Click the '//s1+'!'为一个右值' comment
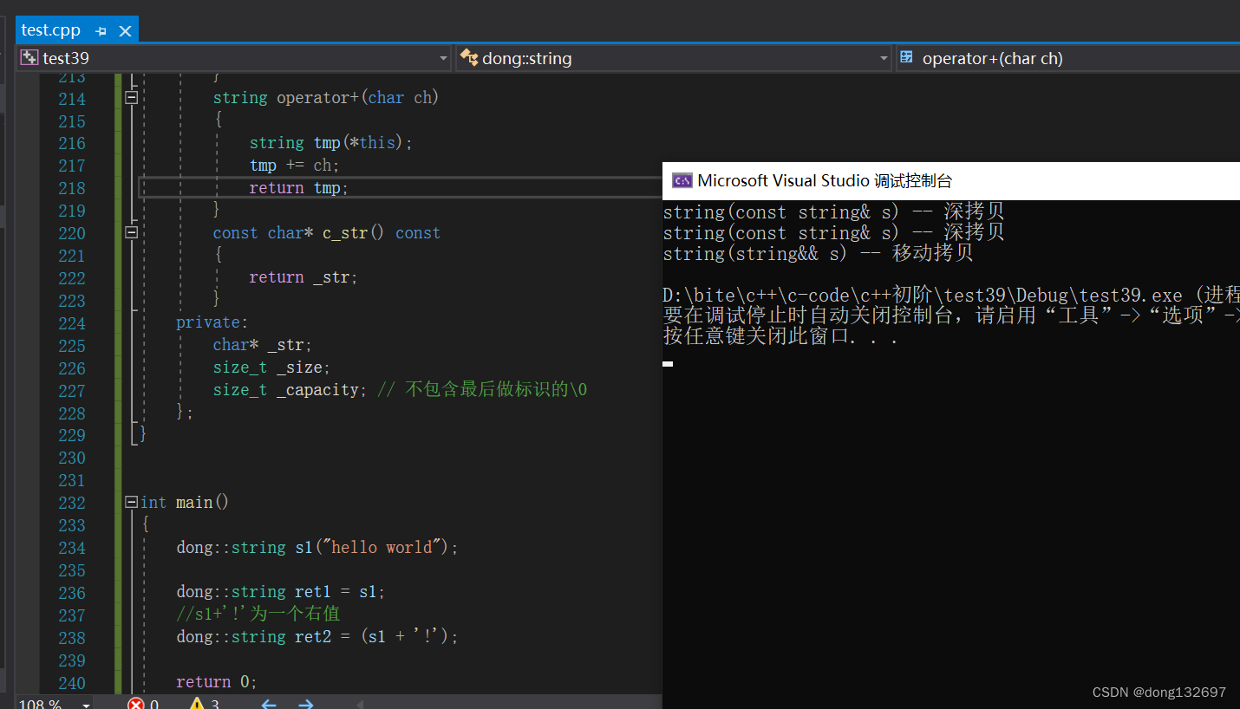This screenshot has height=709, width=1240. (258, 615)
